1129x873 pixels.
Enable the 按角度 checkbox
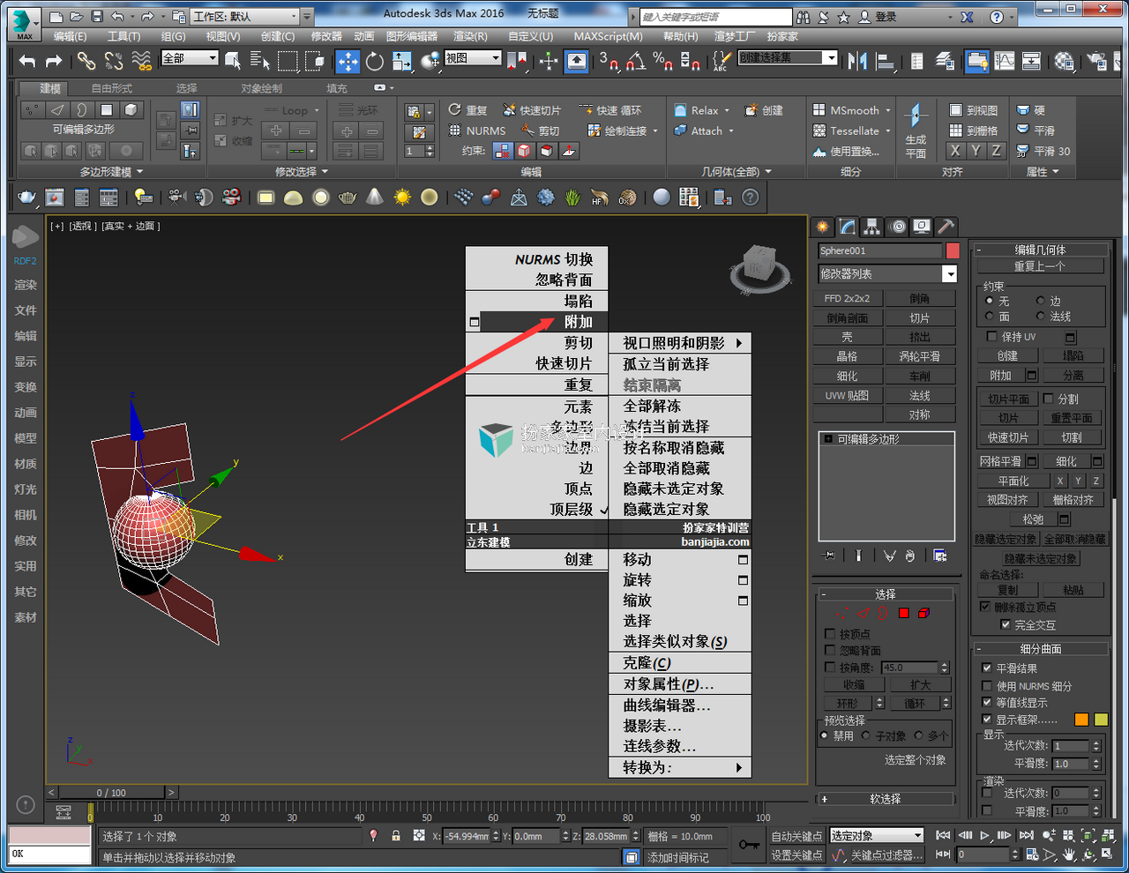(x=830, y=668)
